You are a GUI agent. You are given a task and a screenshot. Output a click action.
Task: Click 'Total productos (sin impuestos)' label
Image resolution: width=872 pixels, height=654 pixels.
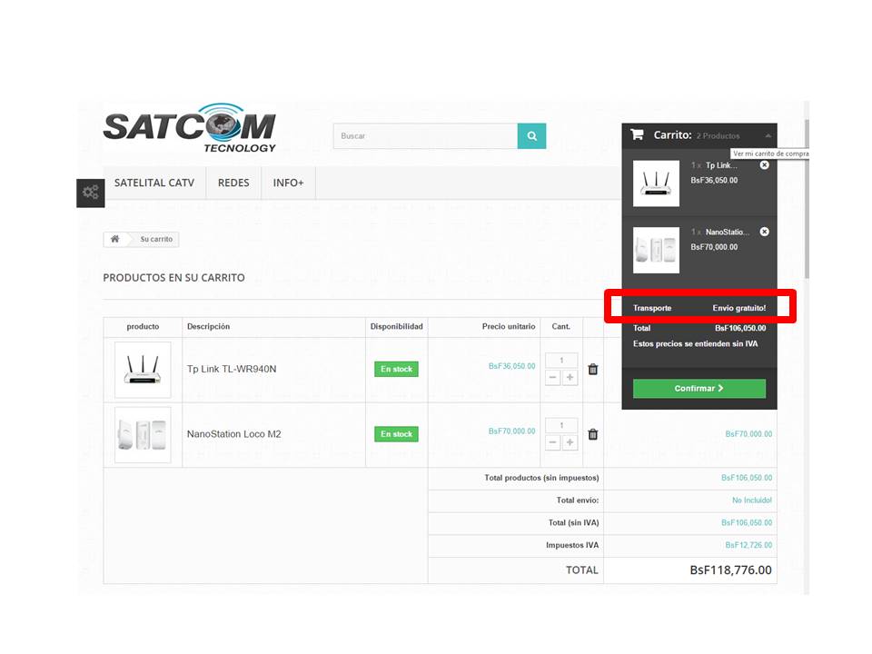[541, 478]
